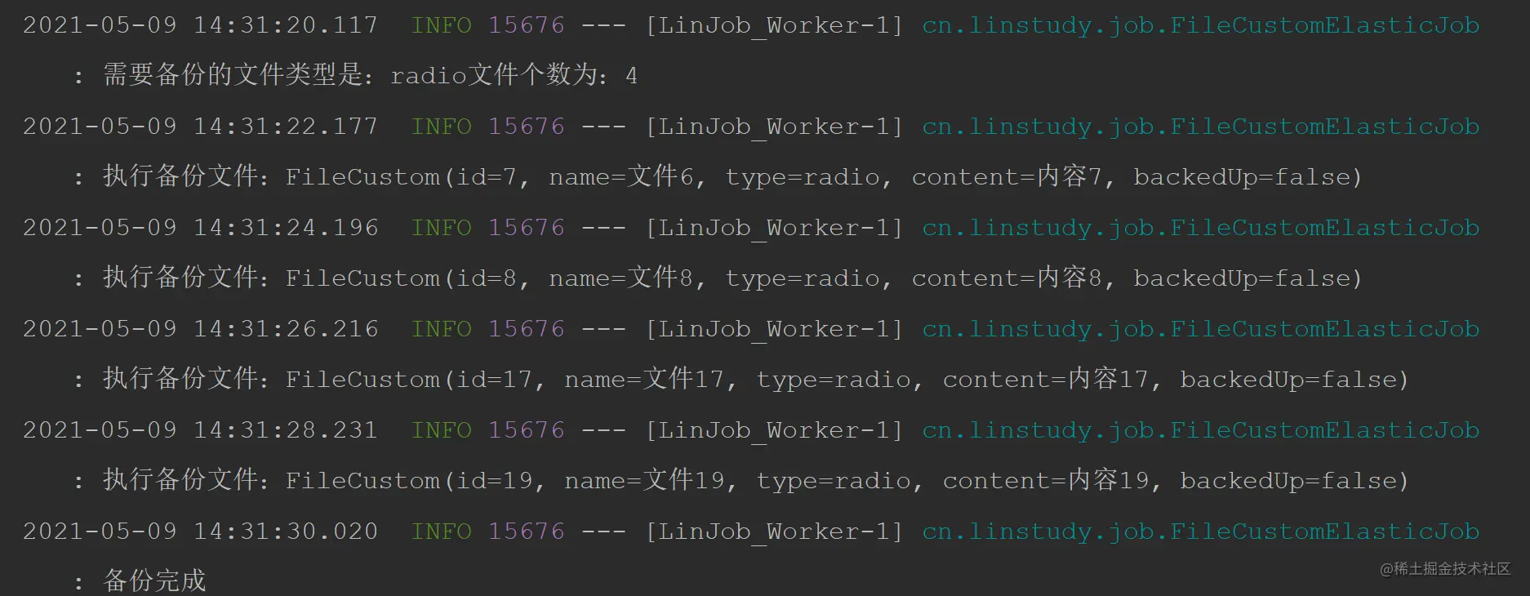Click [LinJob_Worker-1] on the 14:31:20.117 line
The width and height of the screenshot is (1530, 596).
(x=774, y=26)
